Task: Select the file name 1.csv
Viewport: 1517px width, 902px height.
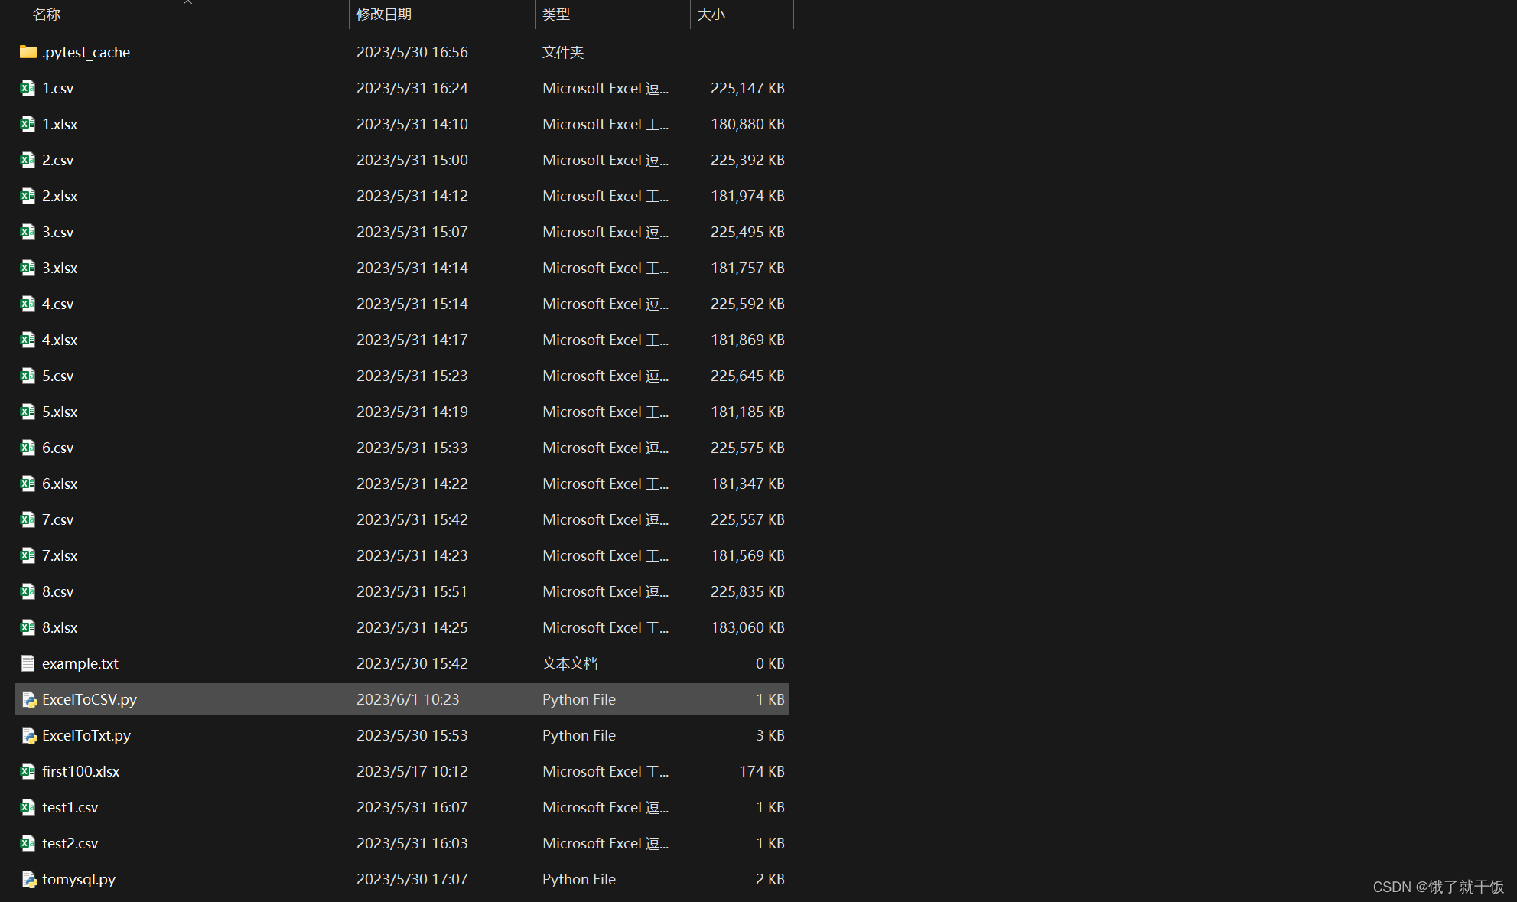Action: (58, 88)
